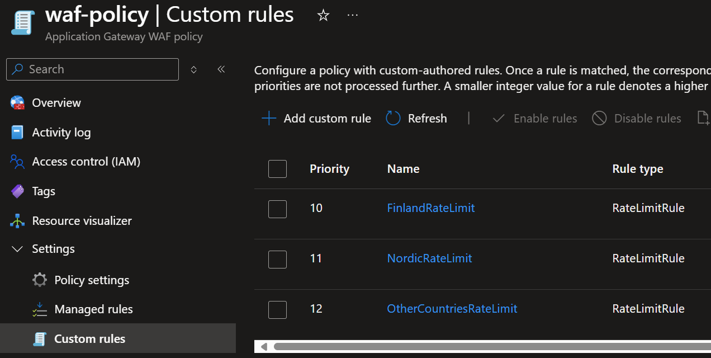Click the Disable rules button

click(x=637, y=118)
